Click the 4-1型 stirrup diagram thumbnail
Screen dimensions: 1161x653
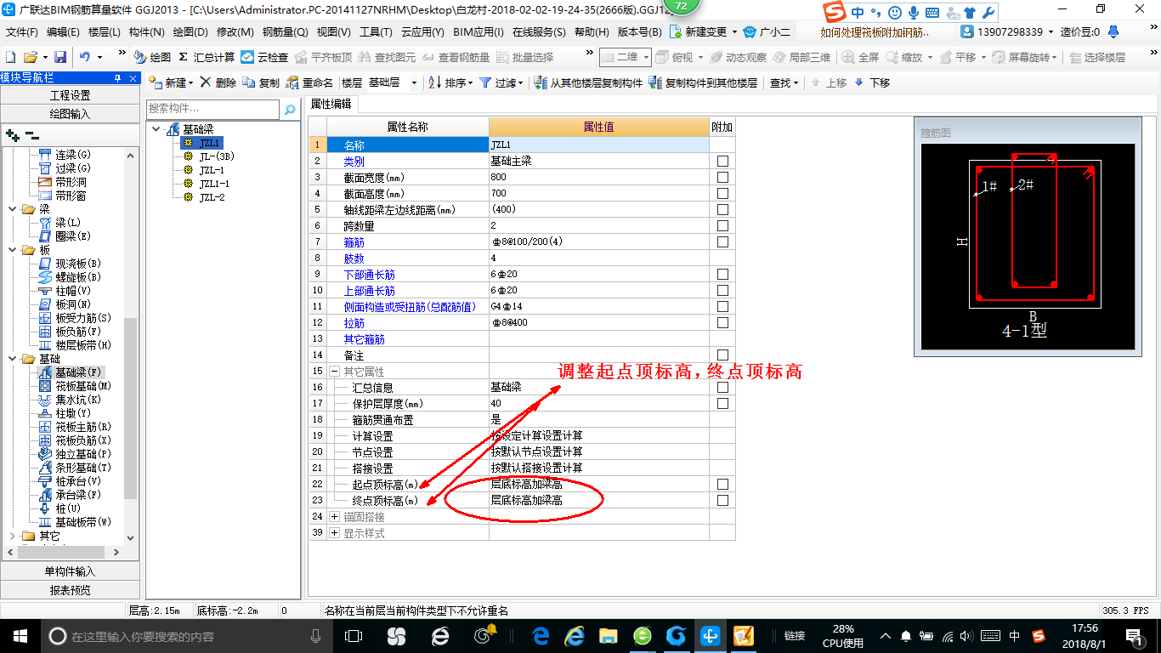click(x=1028, y=247)
